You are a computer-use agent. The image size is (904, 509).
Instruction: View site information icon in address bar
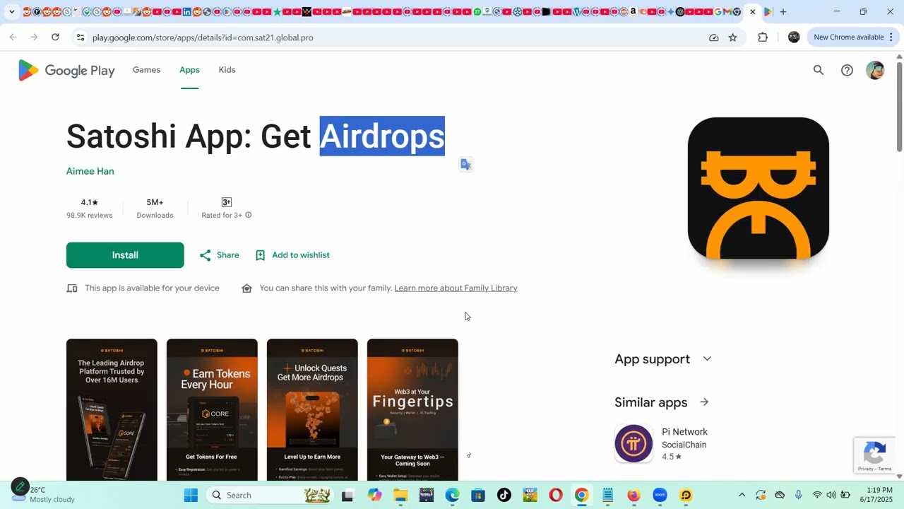(81, 37)
